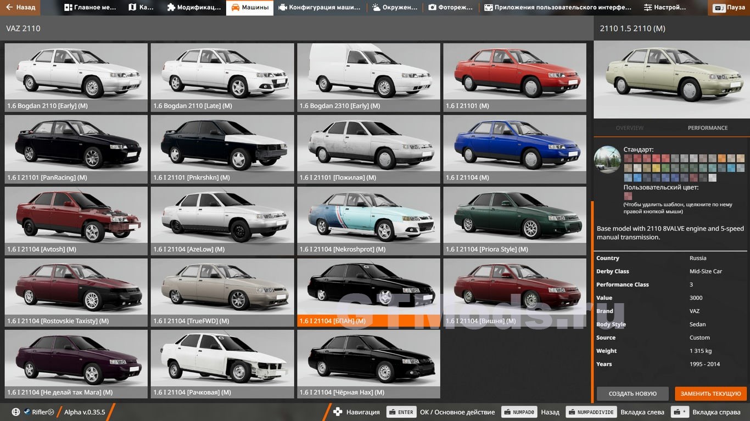Choose the 21104 [TrueFWD] configuration
This screenshot has width=750, height=421.
tap(222, 293)
